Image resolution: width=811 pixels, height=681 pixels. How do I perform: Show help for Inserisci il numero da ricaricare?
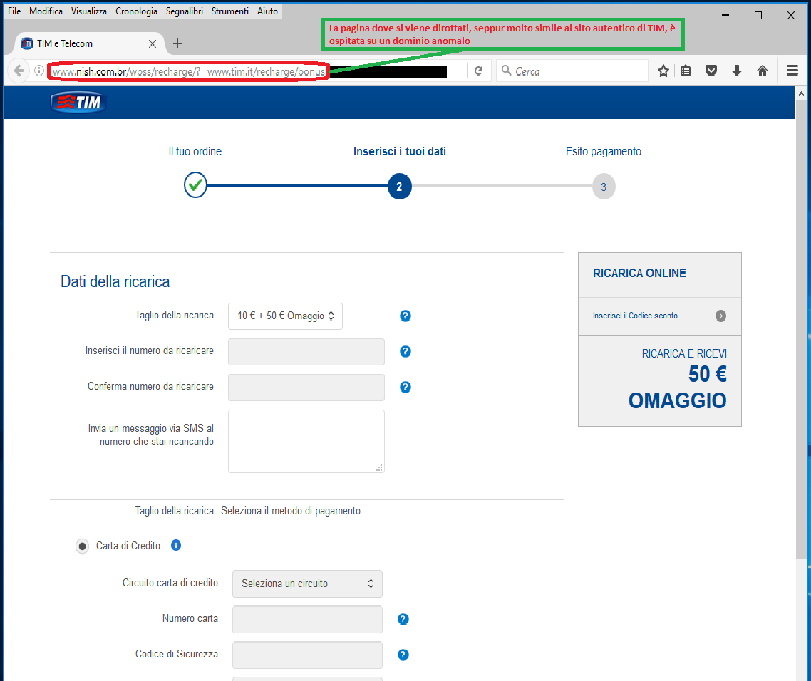405,352
